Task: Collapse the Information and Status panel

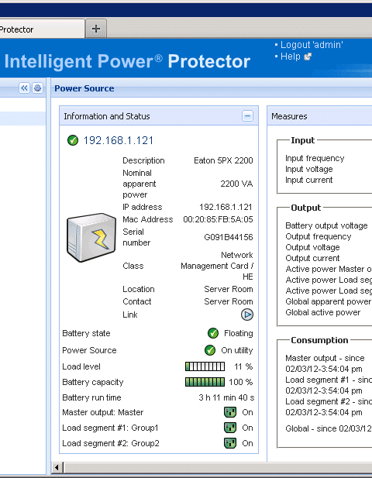Action: [247, 116]
